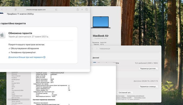Select Аудіо in System Information sidebar
183x105 pixels.
[13, 94]
